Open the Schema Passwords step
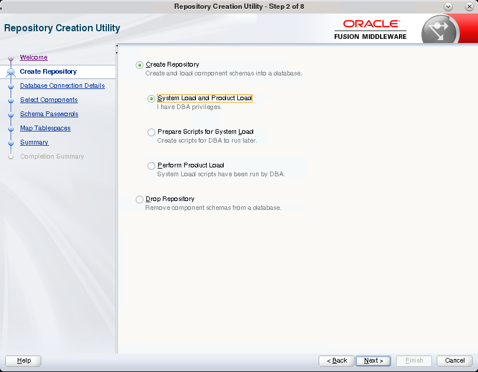The image size is (478, 372). [x=49, y=114]
